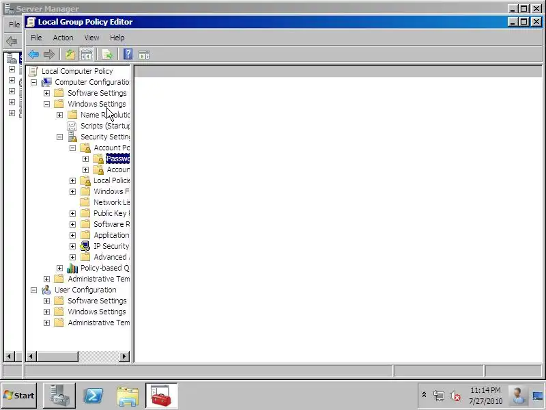Screen dimensions: 546x410
Task: Click the IP Security policies icon
Action: 85,246
